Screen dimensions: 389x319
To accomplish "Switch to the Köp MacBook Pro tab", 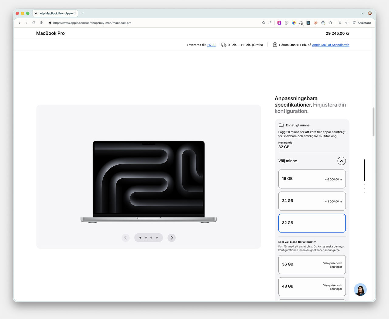I will click(55, 13).
